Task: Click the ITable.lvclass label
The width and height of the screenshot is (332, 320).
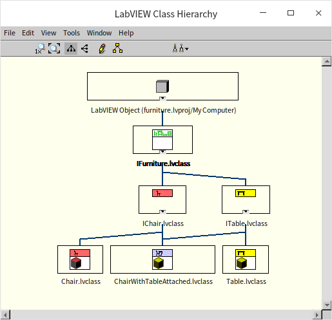Action: tap(246, 223)
